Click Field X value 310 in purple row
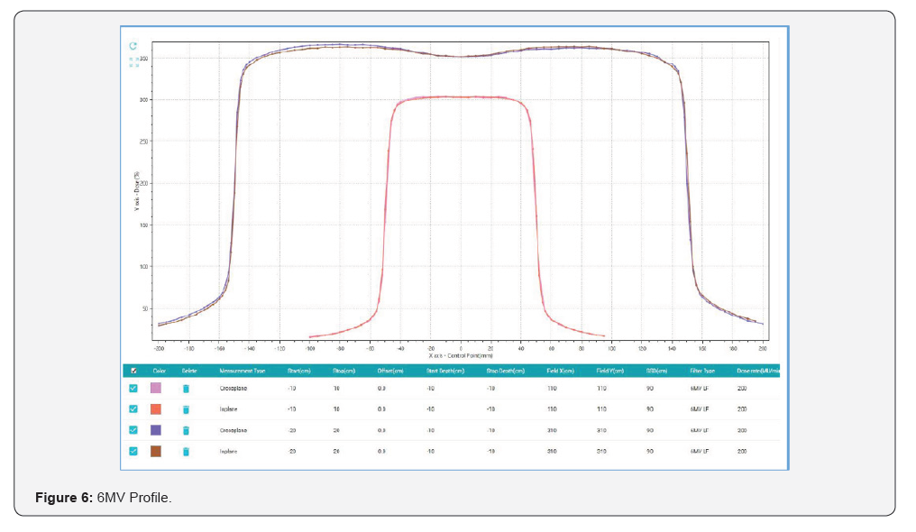916x532 pixels. click(552, 430)
